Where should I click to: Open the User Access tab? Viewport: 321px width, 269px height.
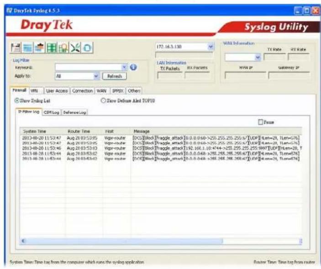point(57,91)
